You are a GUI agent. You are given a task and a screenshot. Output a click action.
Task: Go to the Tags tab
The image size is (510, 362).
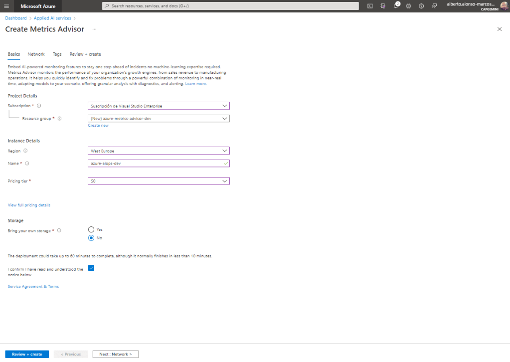(x=57, y=54)
